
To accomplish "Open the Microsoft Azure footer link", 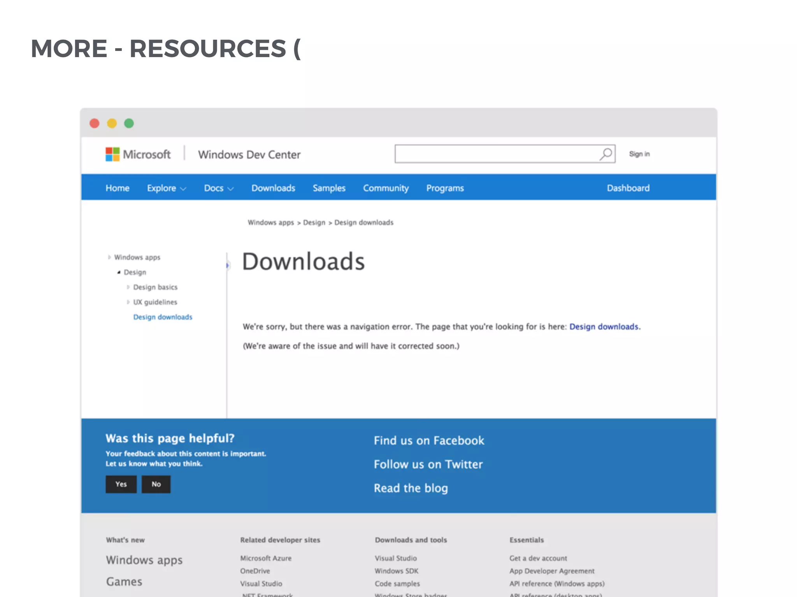I will point(266,558).
